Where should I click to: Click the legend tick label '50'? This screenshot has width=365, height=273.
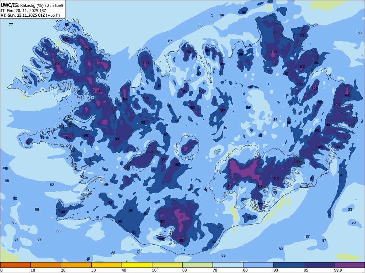pos(154,270)
